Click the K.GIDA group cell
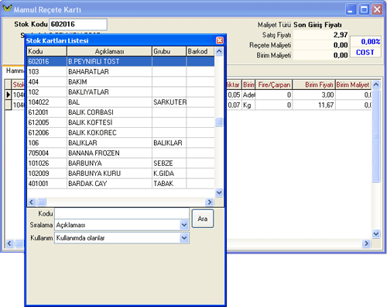The width and height of the screenshot is (387, 307). pos(170,174)
